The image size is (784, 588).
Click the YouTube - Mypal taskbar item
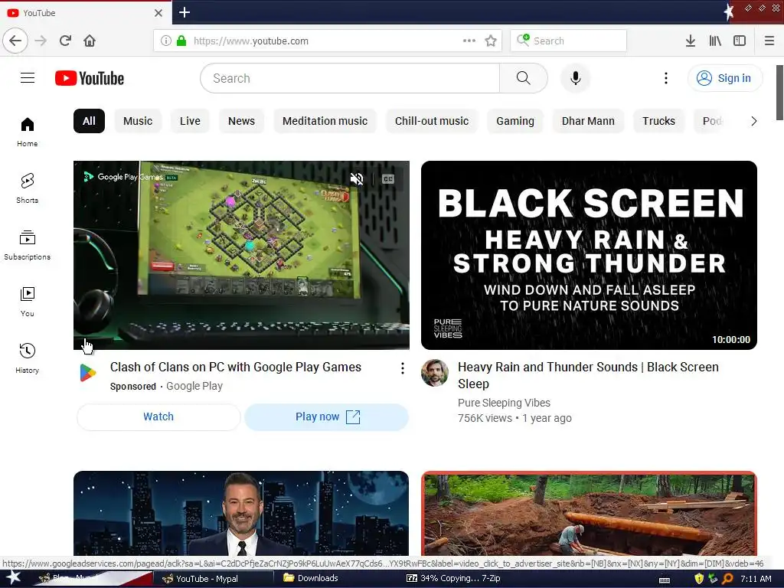click(x=214, y=579)
